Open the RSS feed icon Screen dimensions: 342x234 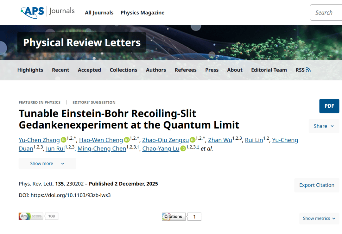coord(308,70)
